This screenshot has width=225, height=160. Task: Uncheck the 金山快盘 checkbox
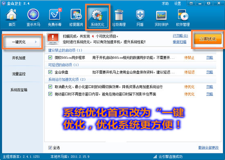tap(50, 72)
